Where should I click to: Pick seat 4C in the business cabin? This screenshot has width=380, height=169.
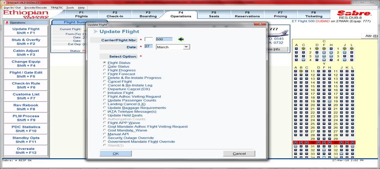(304, 60)
